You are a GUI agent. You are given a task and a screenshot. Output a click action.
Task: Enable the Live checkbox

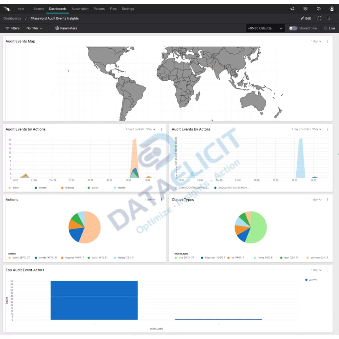pyautogui.click(x=326, y=28)
